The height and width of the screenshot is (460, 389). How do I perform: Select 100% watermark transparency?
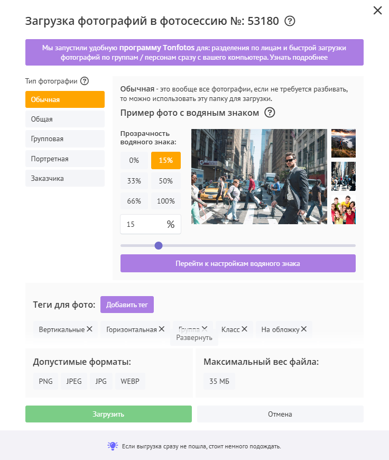click(166, 201)
